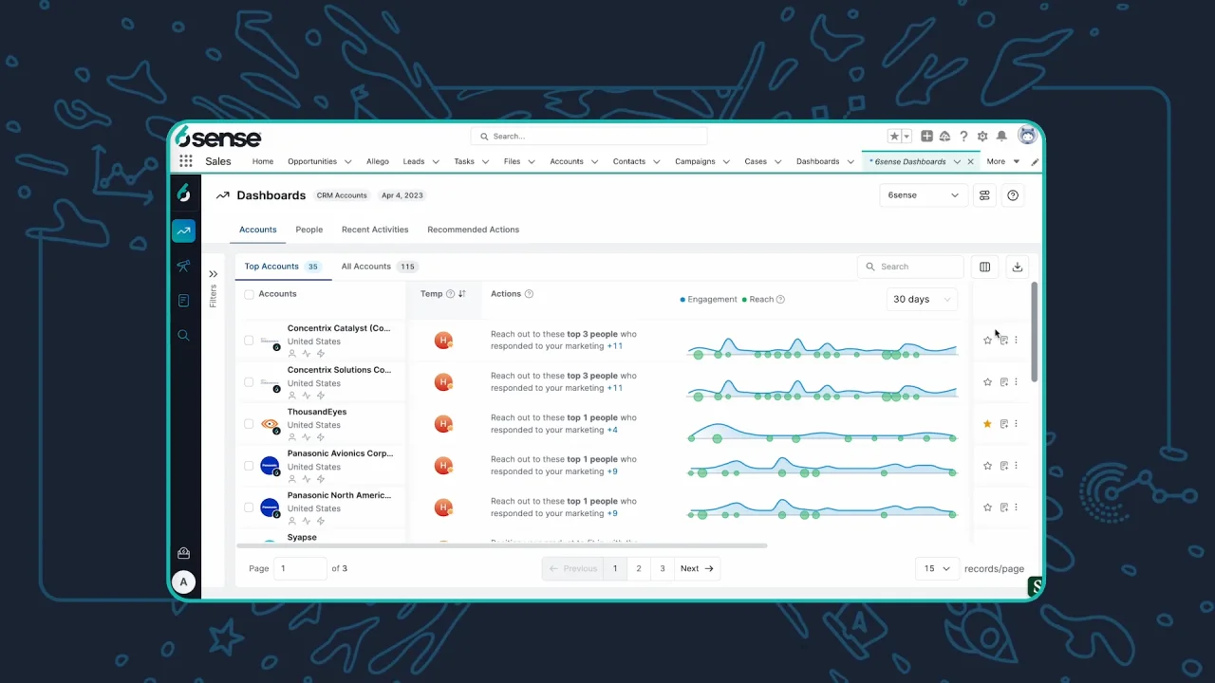Screen dimensions: 1215x683
Task: Open more options for Panasonic Avionics row
Action: click(x=1017, y=466)
